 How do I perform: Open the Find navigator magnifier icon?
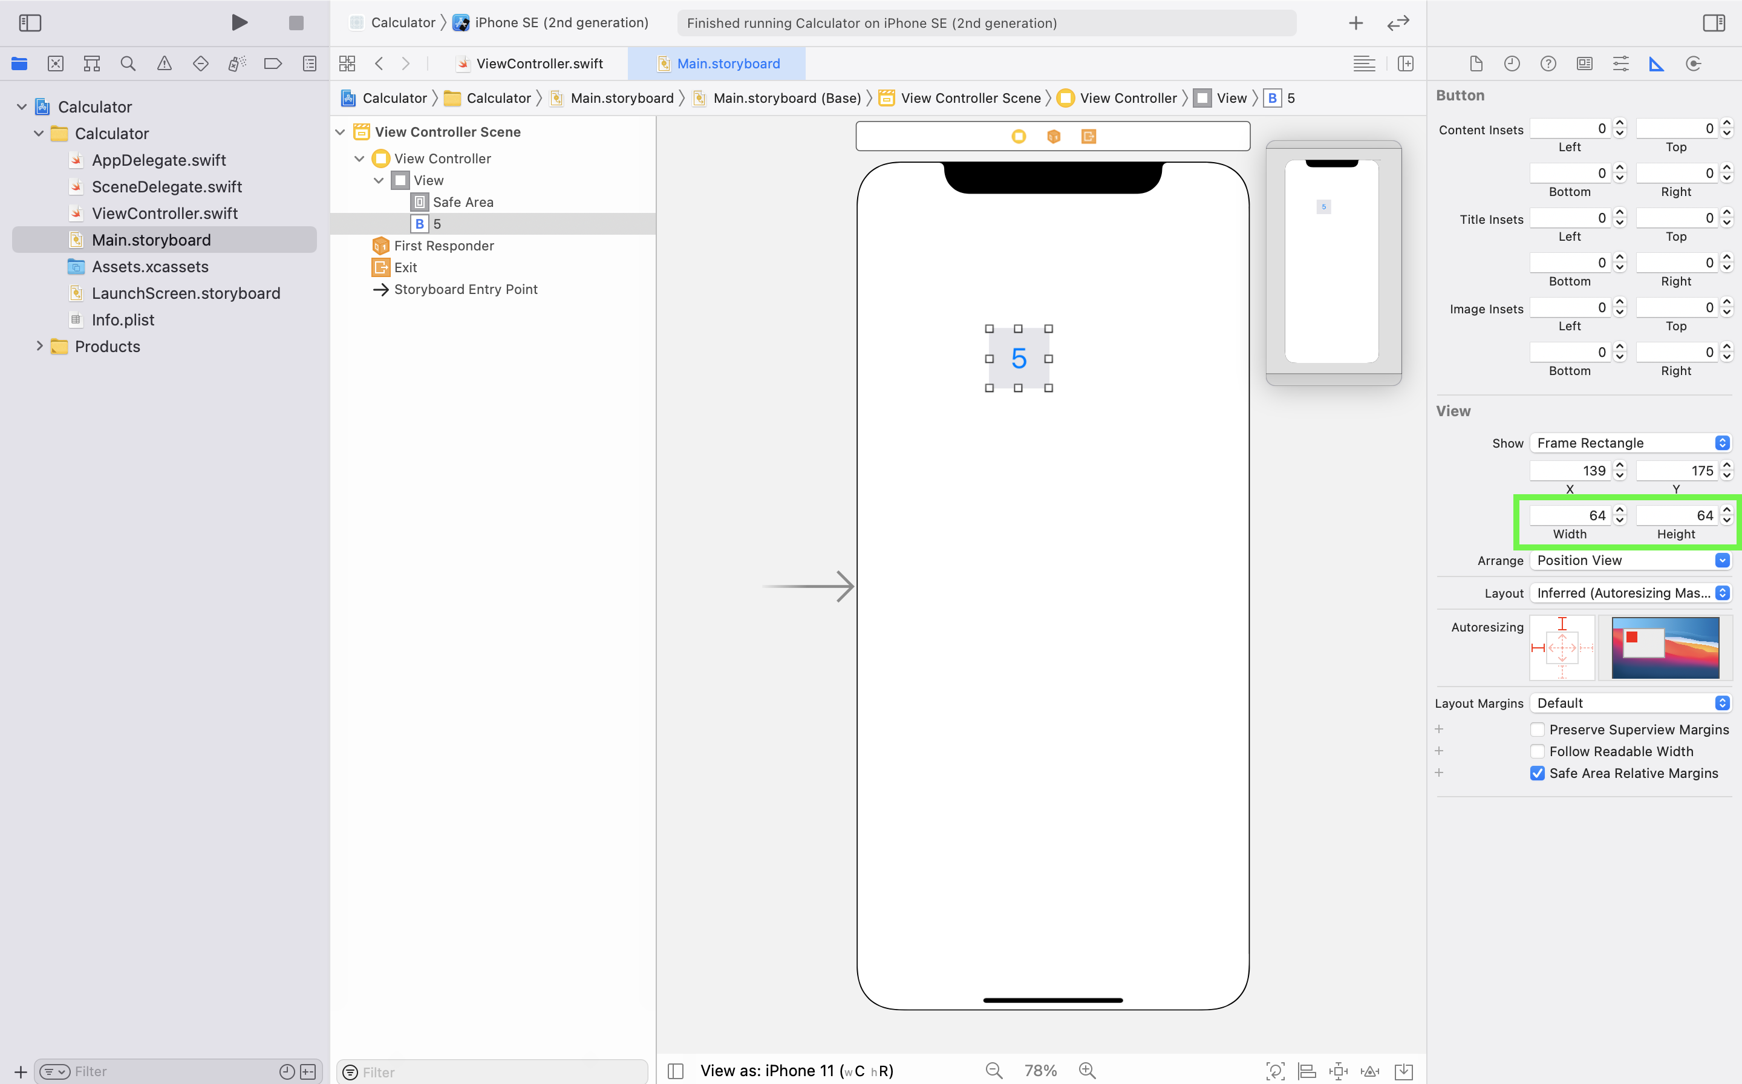pos(128,64)
